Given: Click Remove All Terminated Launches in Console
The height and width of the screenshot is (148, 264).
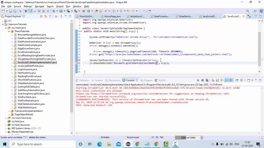Looking at the screenshot, I should [x=207, y=80].
